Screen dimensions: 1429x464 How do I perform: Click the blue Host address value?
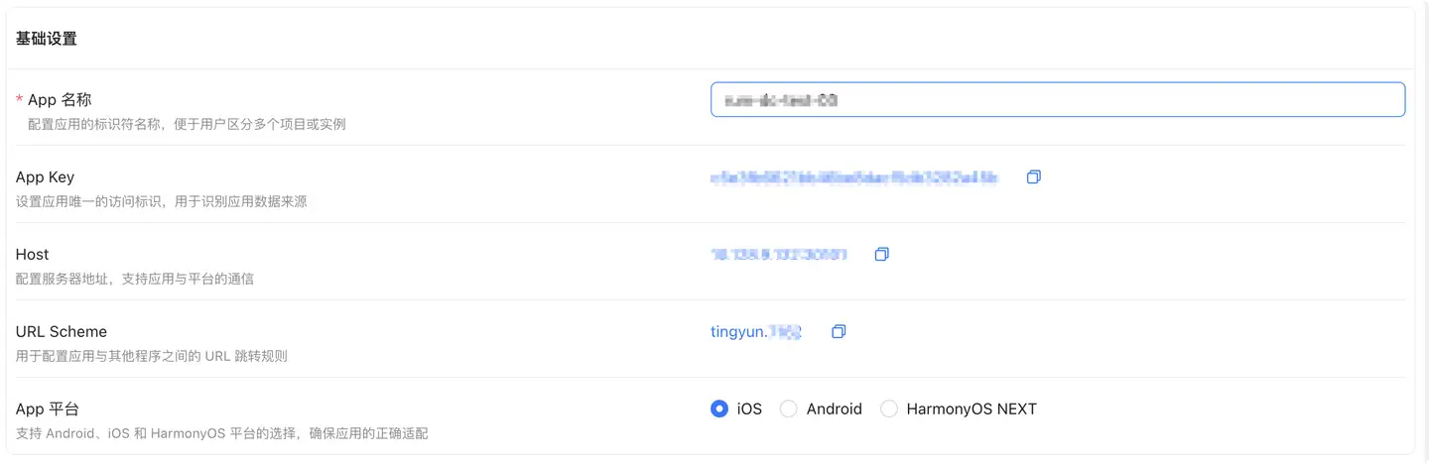click(778, 255)
